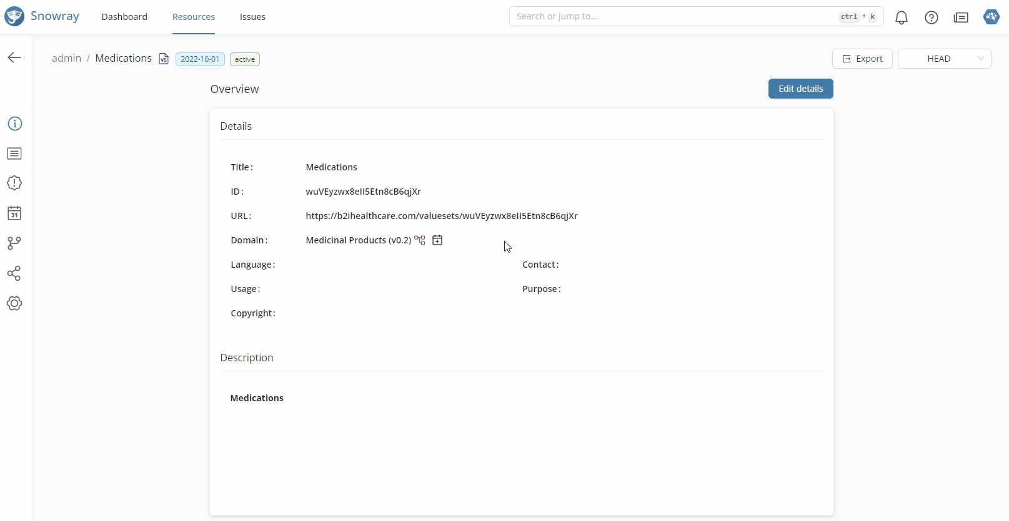Open the content list sidebar icon
This screenshot has width=1009, height=521.
click(x=14, y=153)
